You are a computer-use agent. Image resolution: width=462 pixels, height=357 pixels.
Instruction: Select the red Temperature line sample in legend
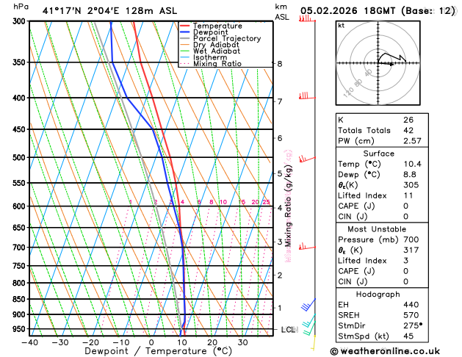(185, 26)
